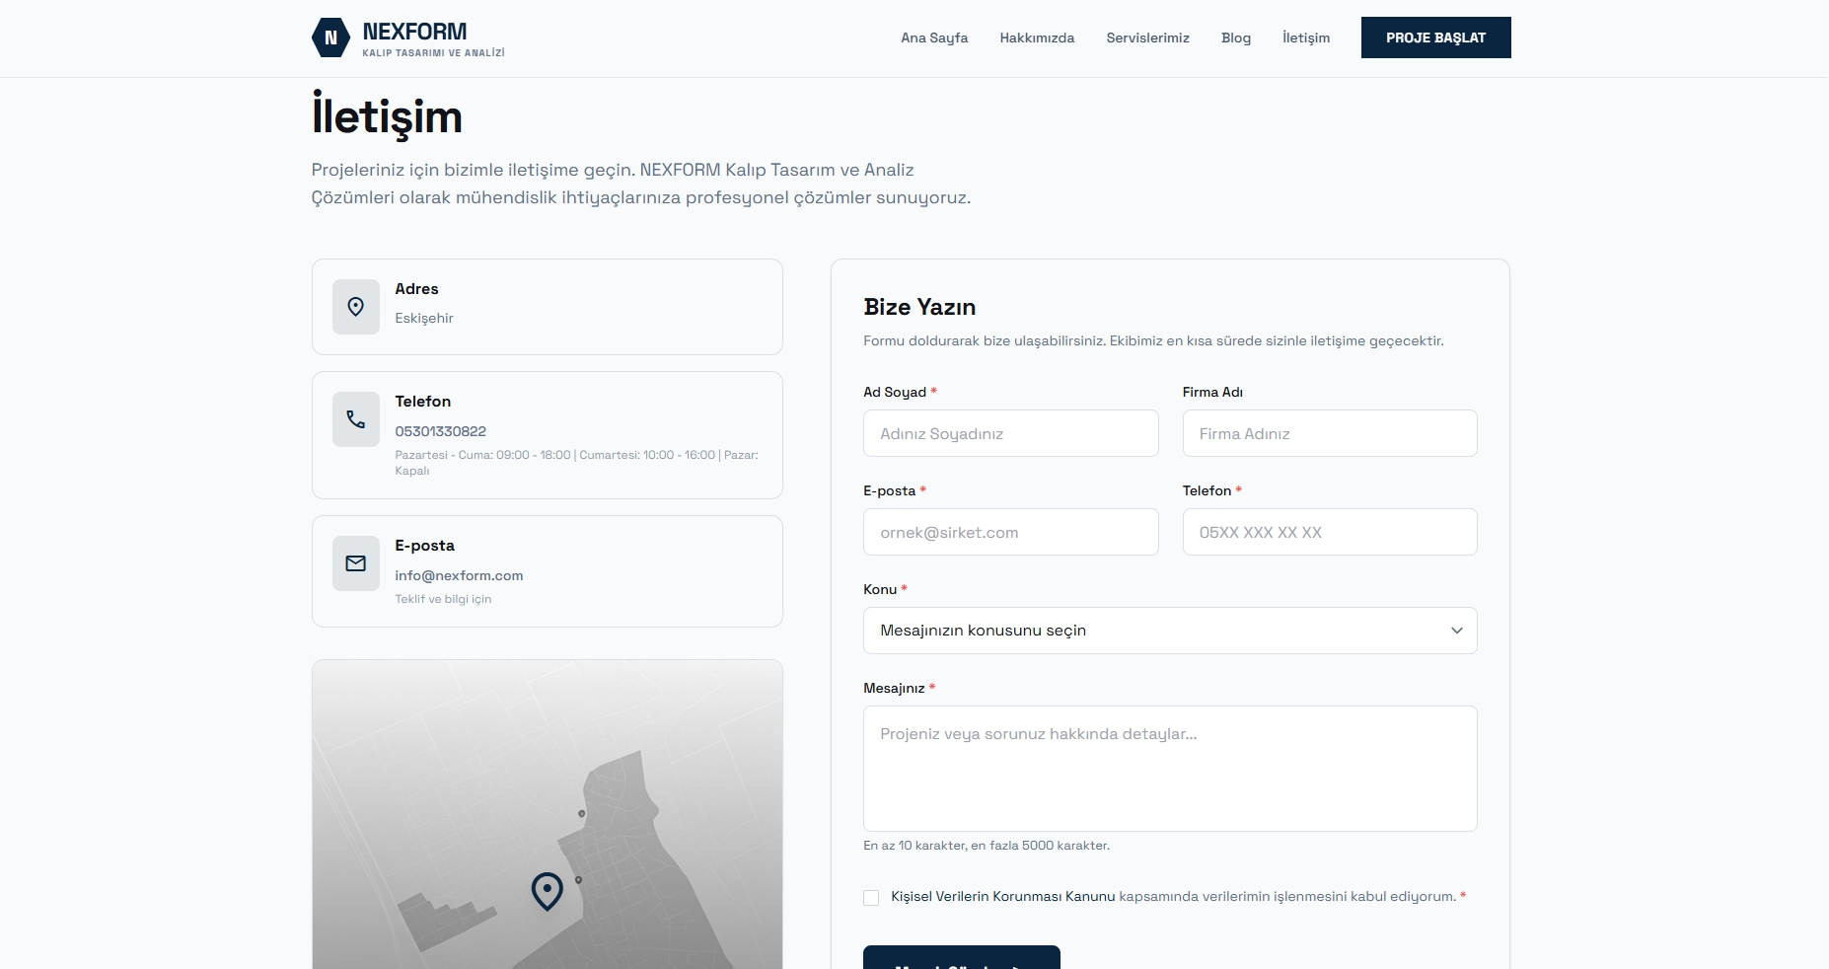Enable the Kişisel Verilerin Korunması Kanunu consent checkbox
Image resolution: width=1829 pixels, height=969 pixels.
click(871, 898)
